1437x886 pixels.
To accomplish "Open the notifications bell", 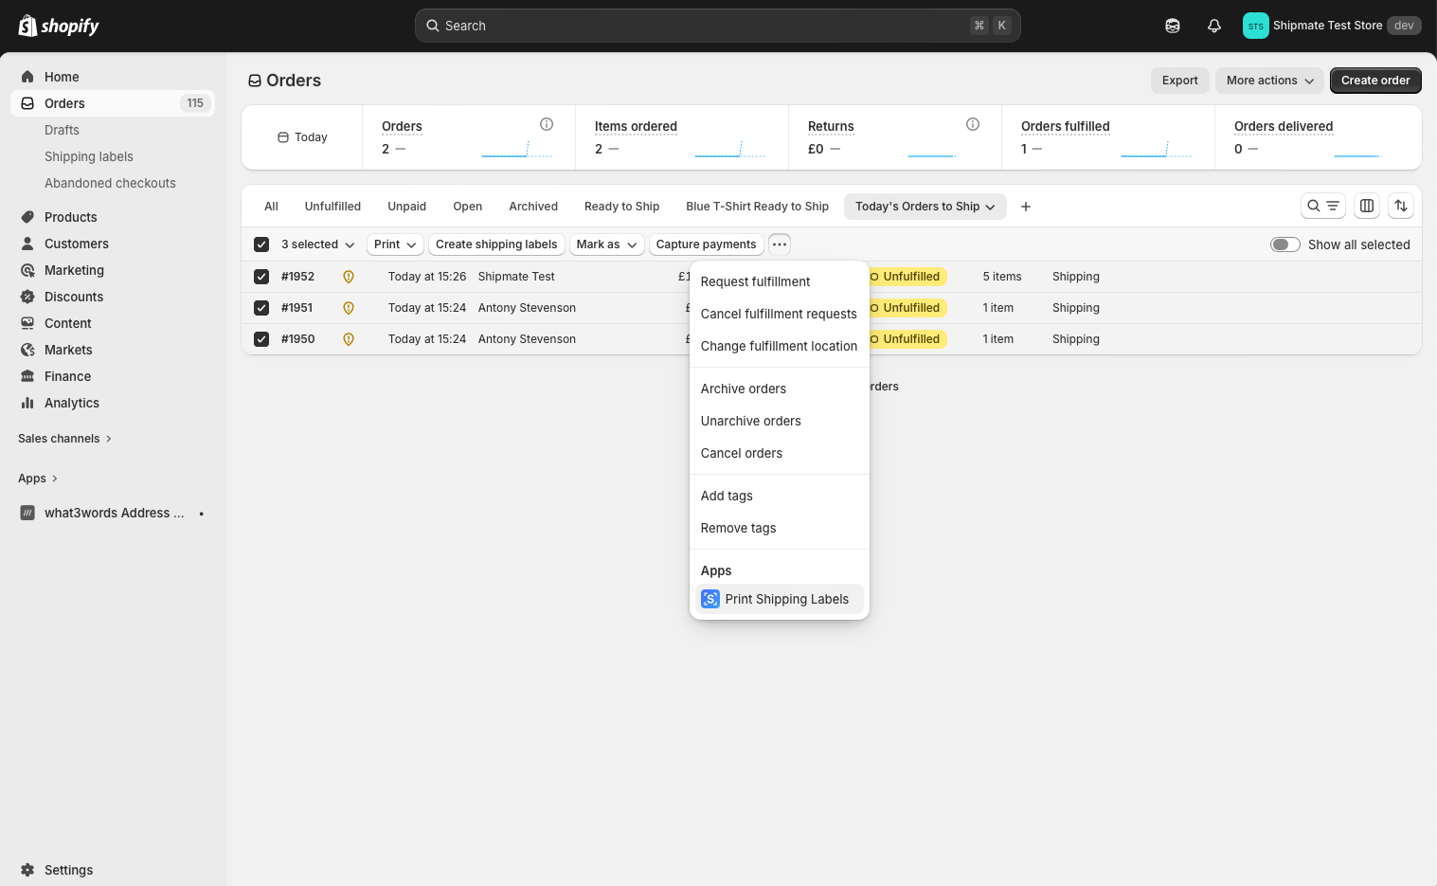I will coord(1213,26).
